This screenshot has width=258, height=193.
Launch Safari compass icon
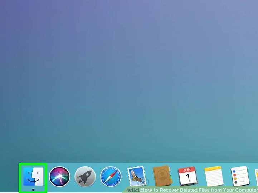pyautogui.click(x=111, y=176)
